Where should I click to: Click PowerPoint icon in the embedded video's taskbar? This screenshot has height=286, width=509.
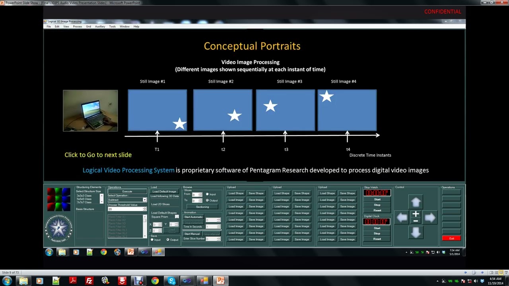point(130,252)
